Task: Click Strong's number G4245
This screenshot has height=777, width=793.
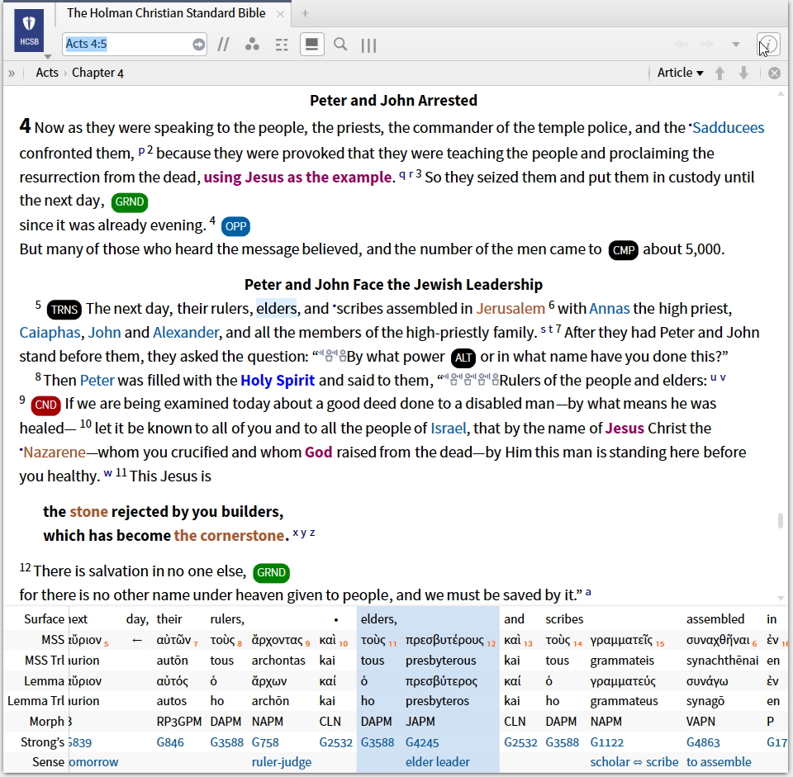Action: (422, 742)
